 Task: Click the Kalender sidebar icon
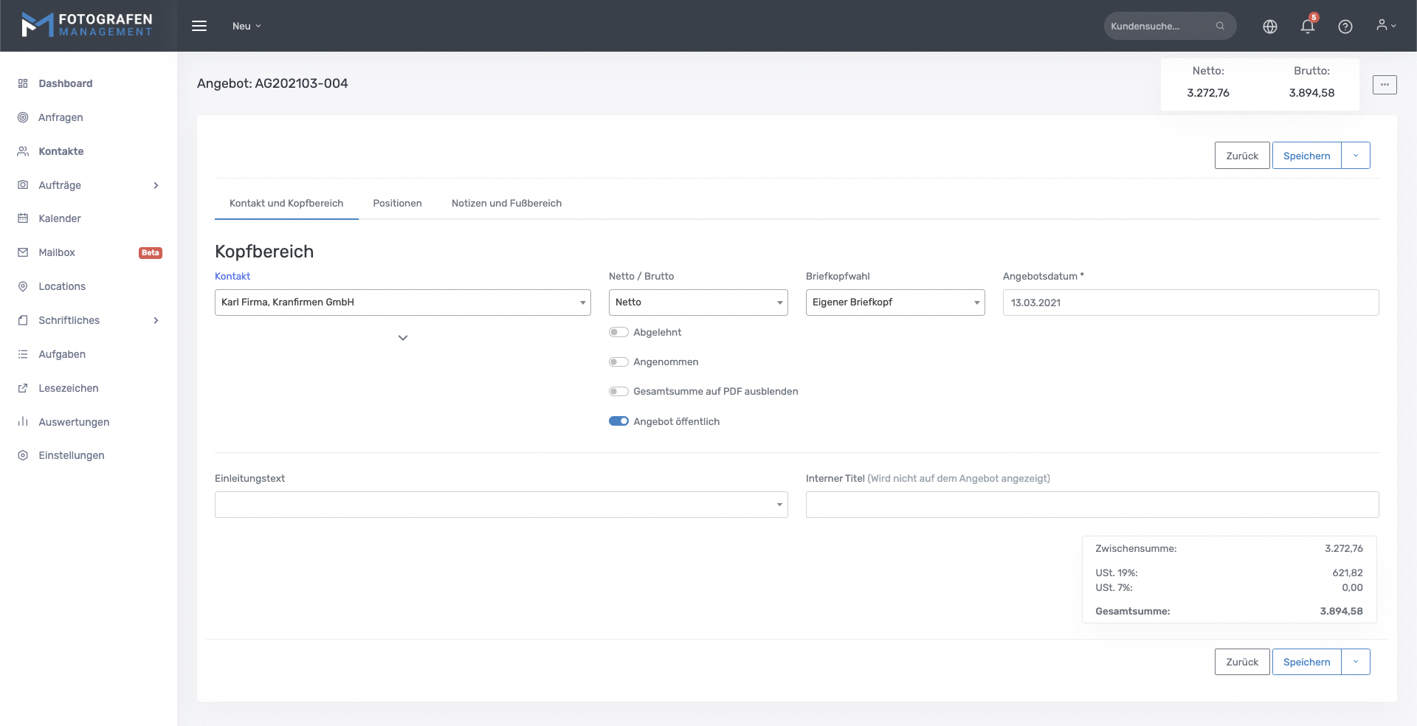click(23, 218)
